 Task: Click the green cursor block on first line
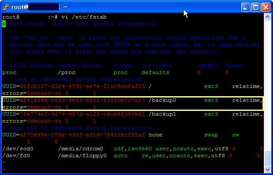click(x=4, y=24)
